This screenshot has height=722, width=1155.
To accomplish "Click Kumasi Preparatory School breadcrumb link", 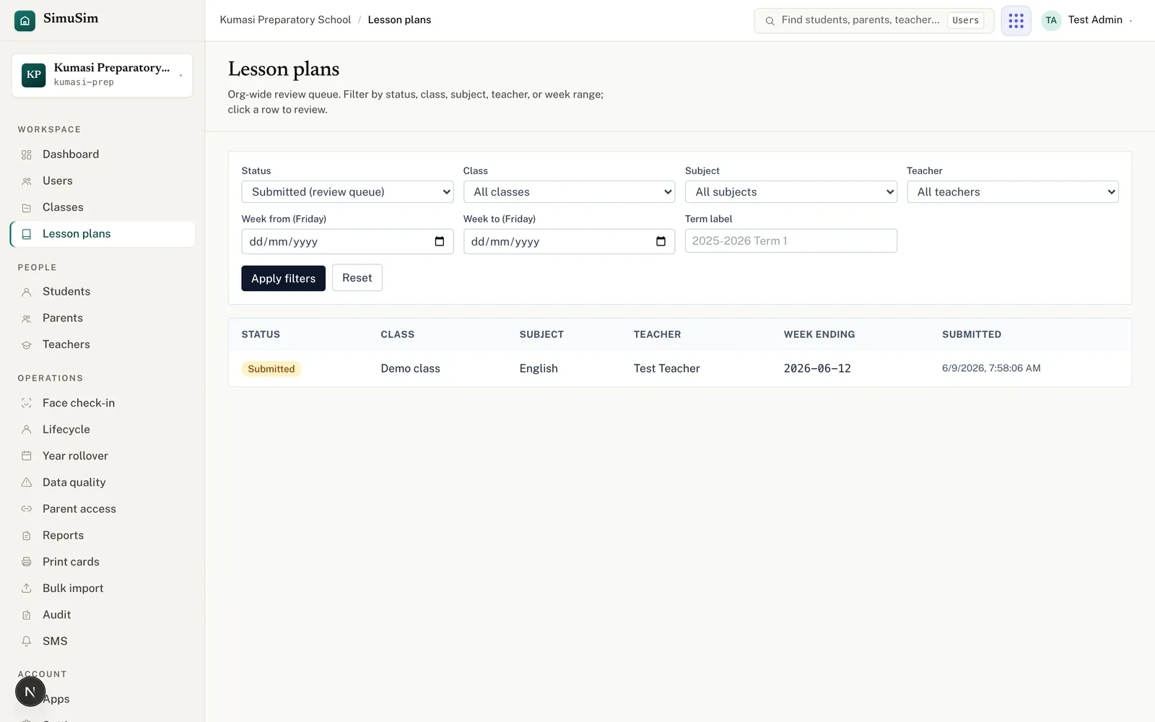I will pos(285,20).
